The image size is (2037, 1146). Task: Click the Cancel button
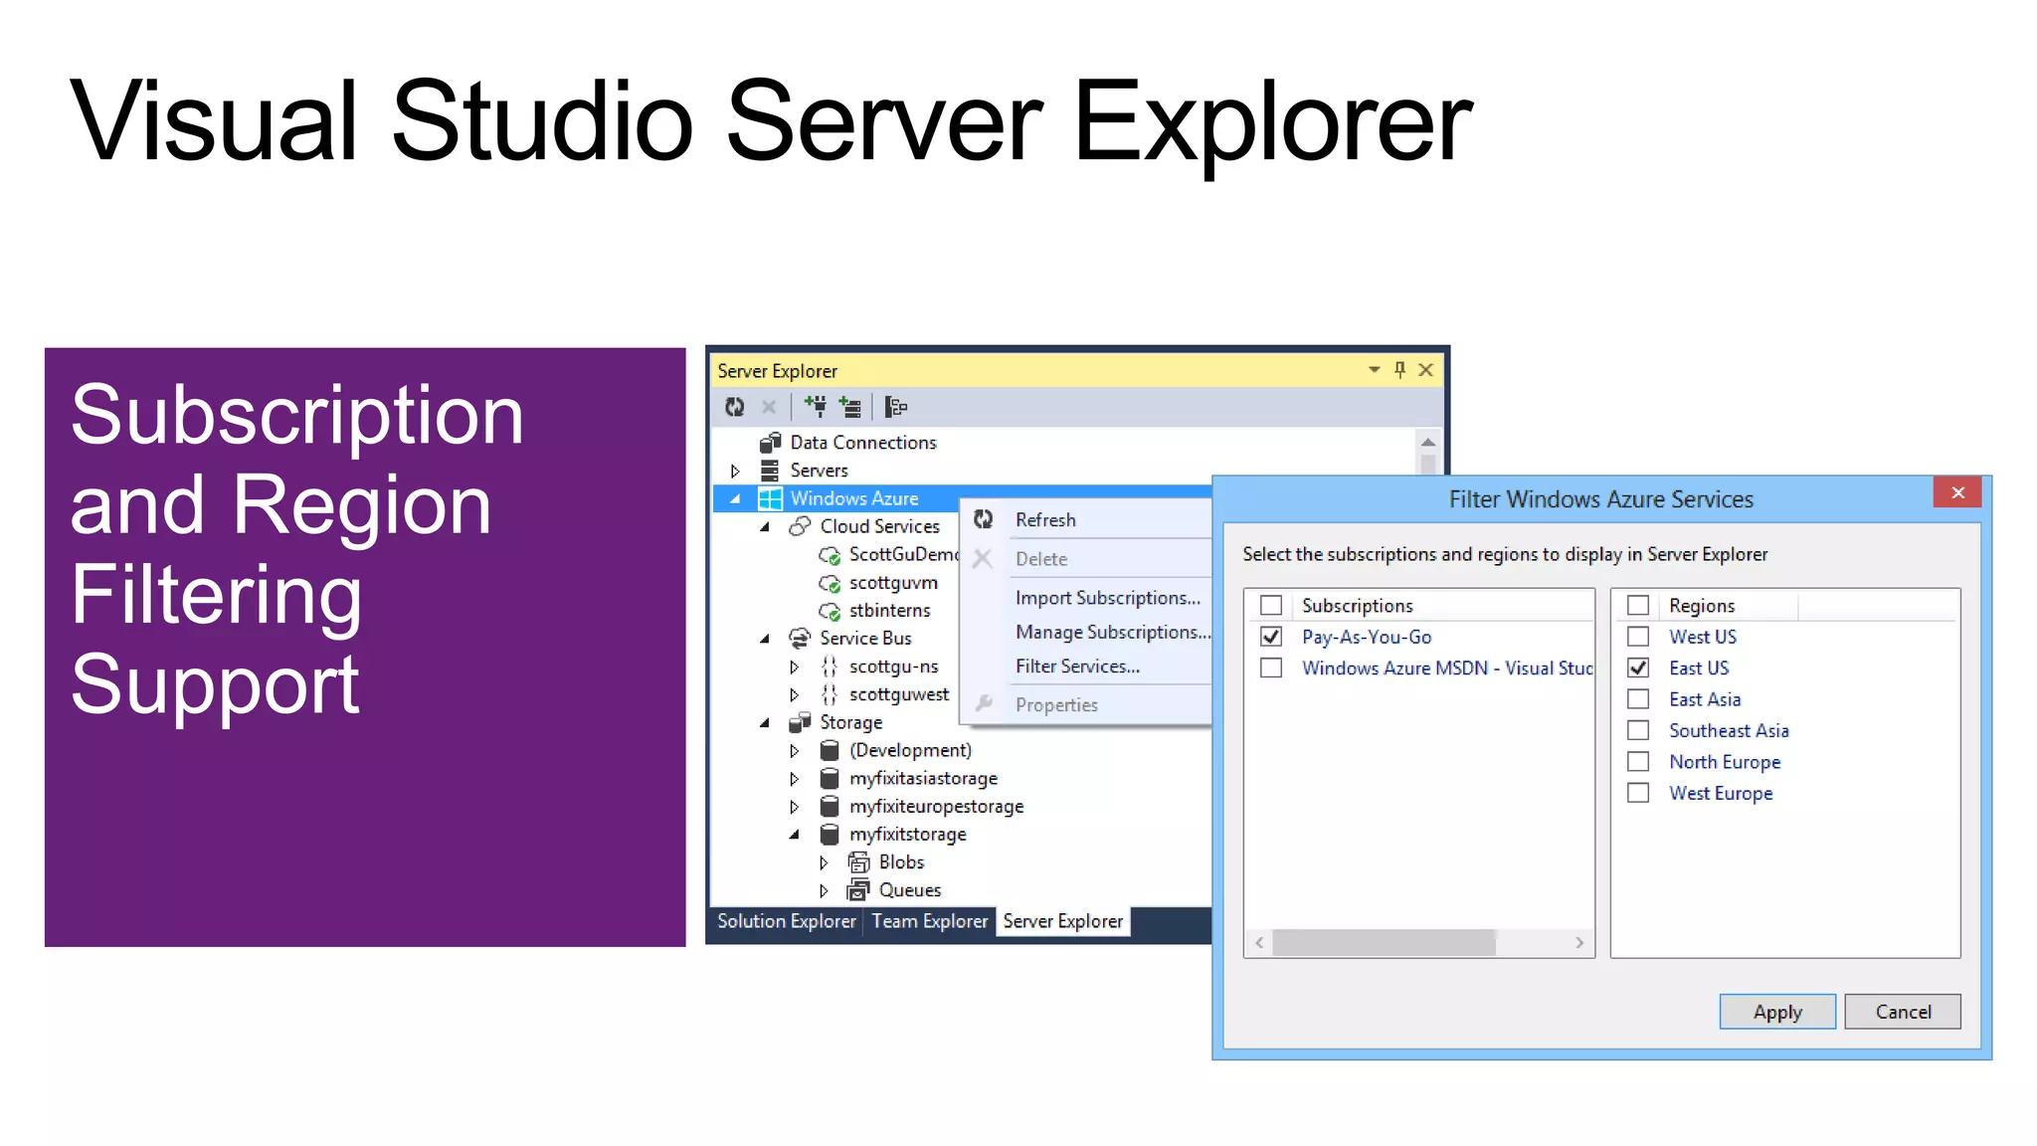point(1902,1012)
